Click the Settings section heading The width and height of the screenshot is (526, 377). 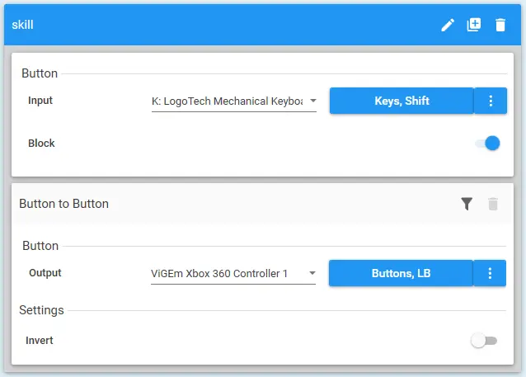pos(41,310)
